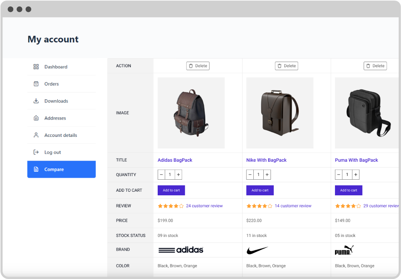
Task: View the 24 customer review link
Action: 205,206
